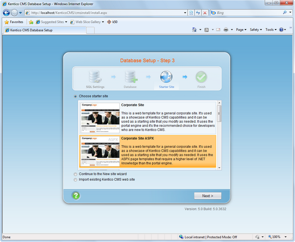Open the recent pages dropdown arrow
The image size is (295, 242).
click(x=20, y=13)
